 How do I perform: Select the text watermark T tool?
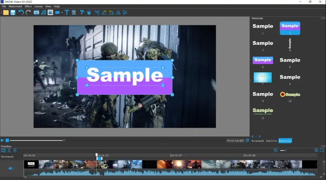click(x=67, y=12)
